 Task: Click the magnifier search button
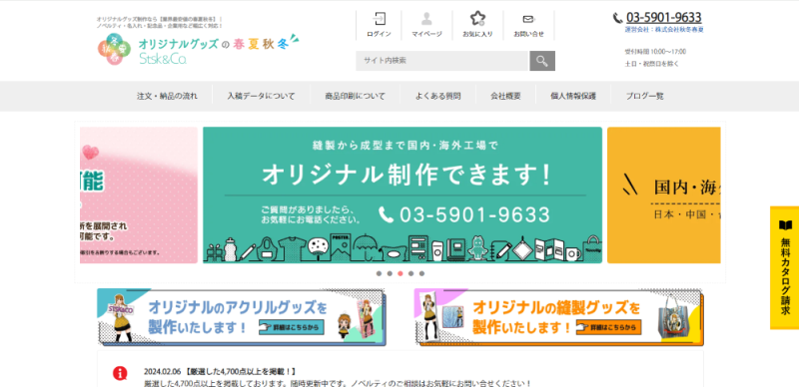click(x=542, y=61)
